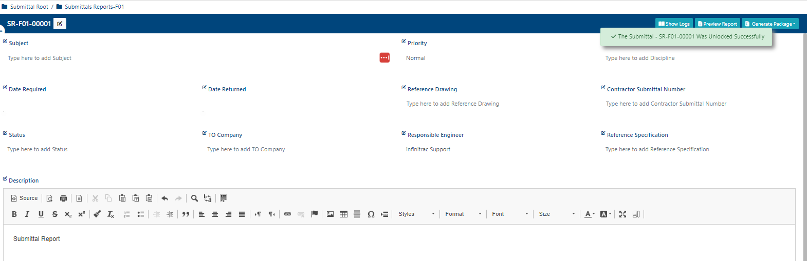Click the Insert Image icon
The width and height of the screenshot is (807, 261).
click(x=330, y=214)
